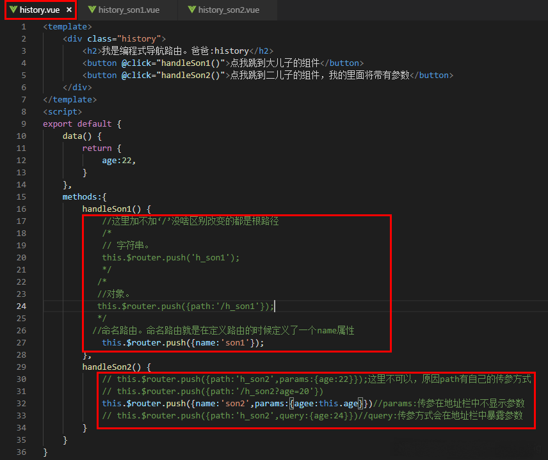This screenshot has height=460, width=548.
Task: Click line number 36 in the gutter
Action: 21,452
